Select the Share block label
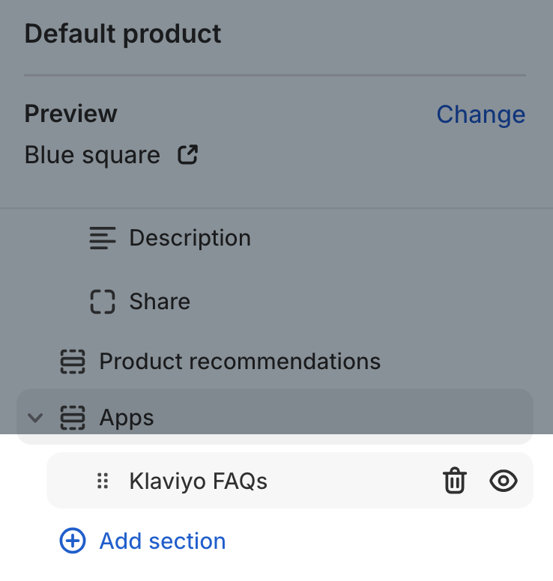553x581 pixels. click(x=160, y=301)
